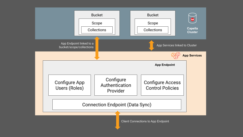The height and width of the screenshot is (137, 243).
Task: Click the Capella Cluster database icon
Action: tap(192, 18)
